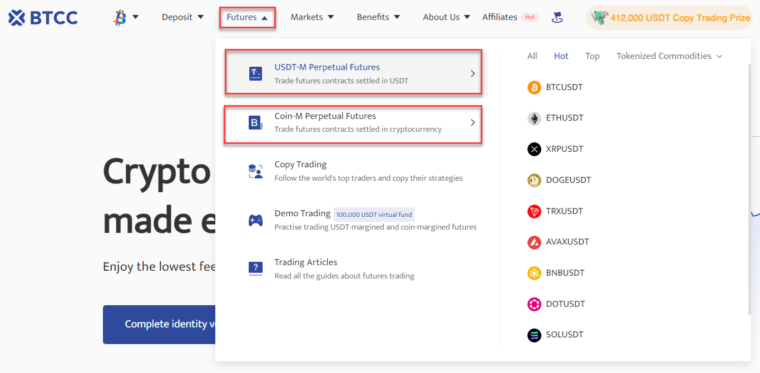Image resolution: width=760 pixels, height=373 pixels.
Task: Click the Coin-M Perpetual Futures icon
Action: [x=255, y=122]
